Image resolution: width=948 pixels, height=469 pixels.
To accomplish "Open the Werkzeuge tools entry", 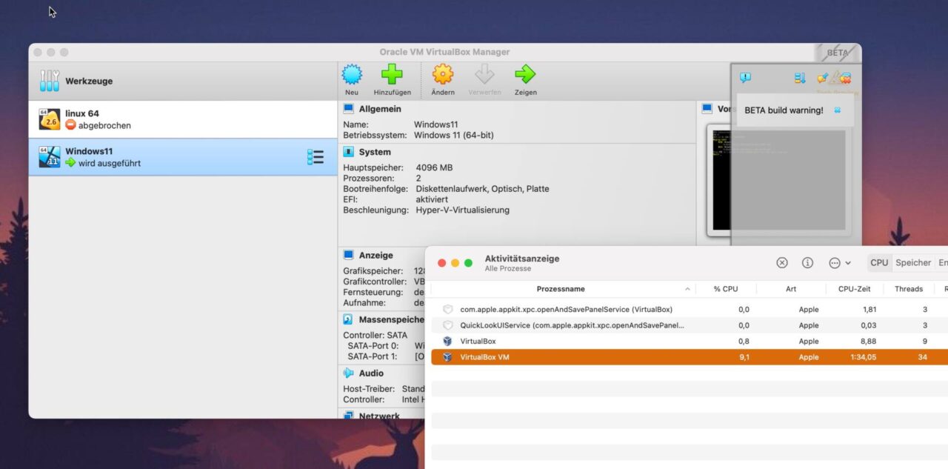I will click(89, 82).
